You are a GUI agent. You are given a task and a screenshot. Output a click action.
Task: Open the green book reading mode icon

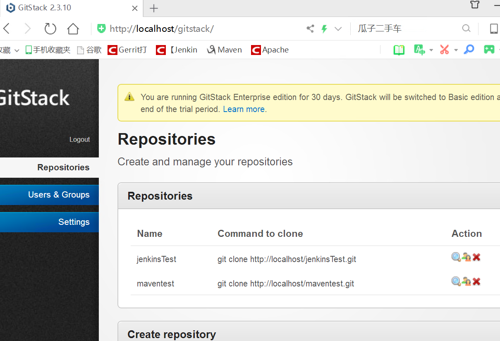(399, 50)
